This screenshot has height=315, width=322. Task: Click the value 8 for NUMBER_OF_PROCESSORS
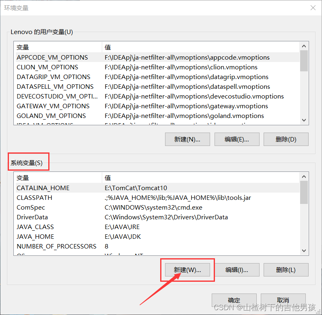106,246
